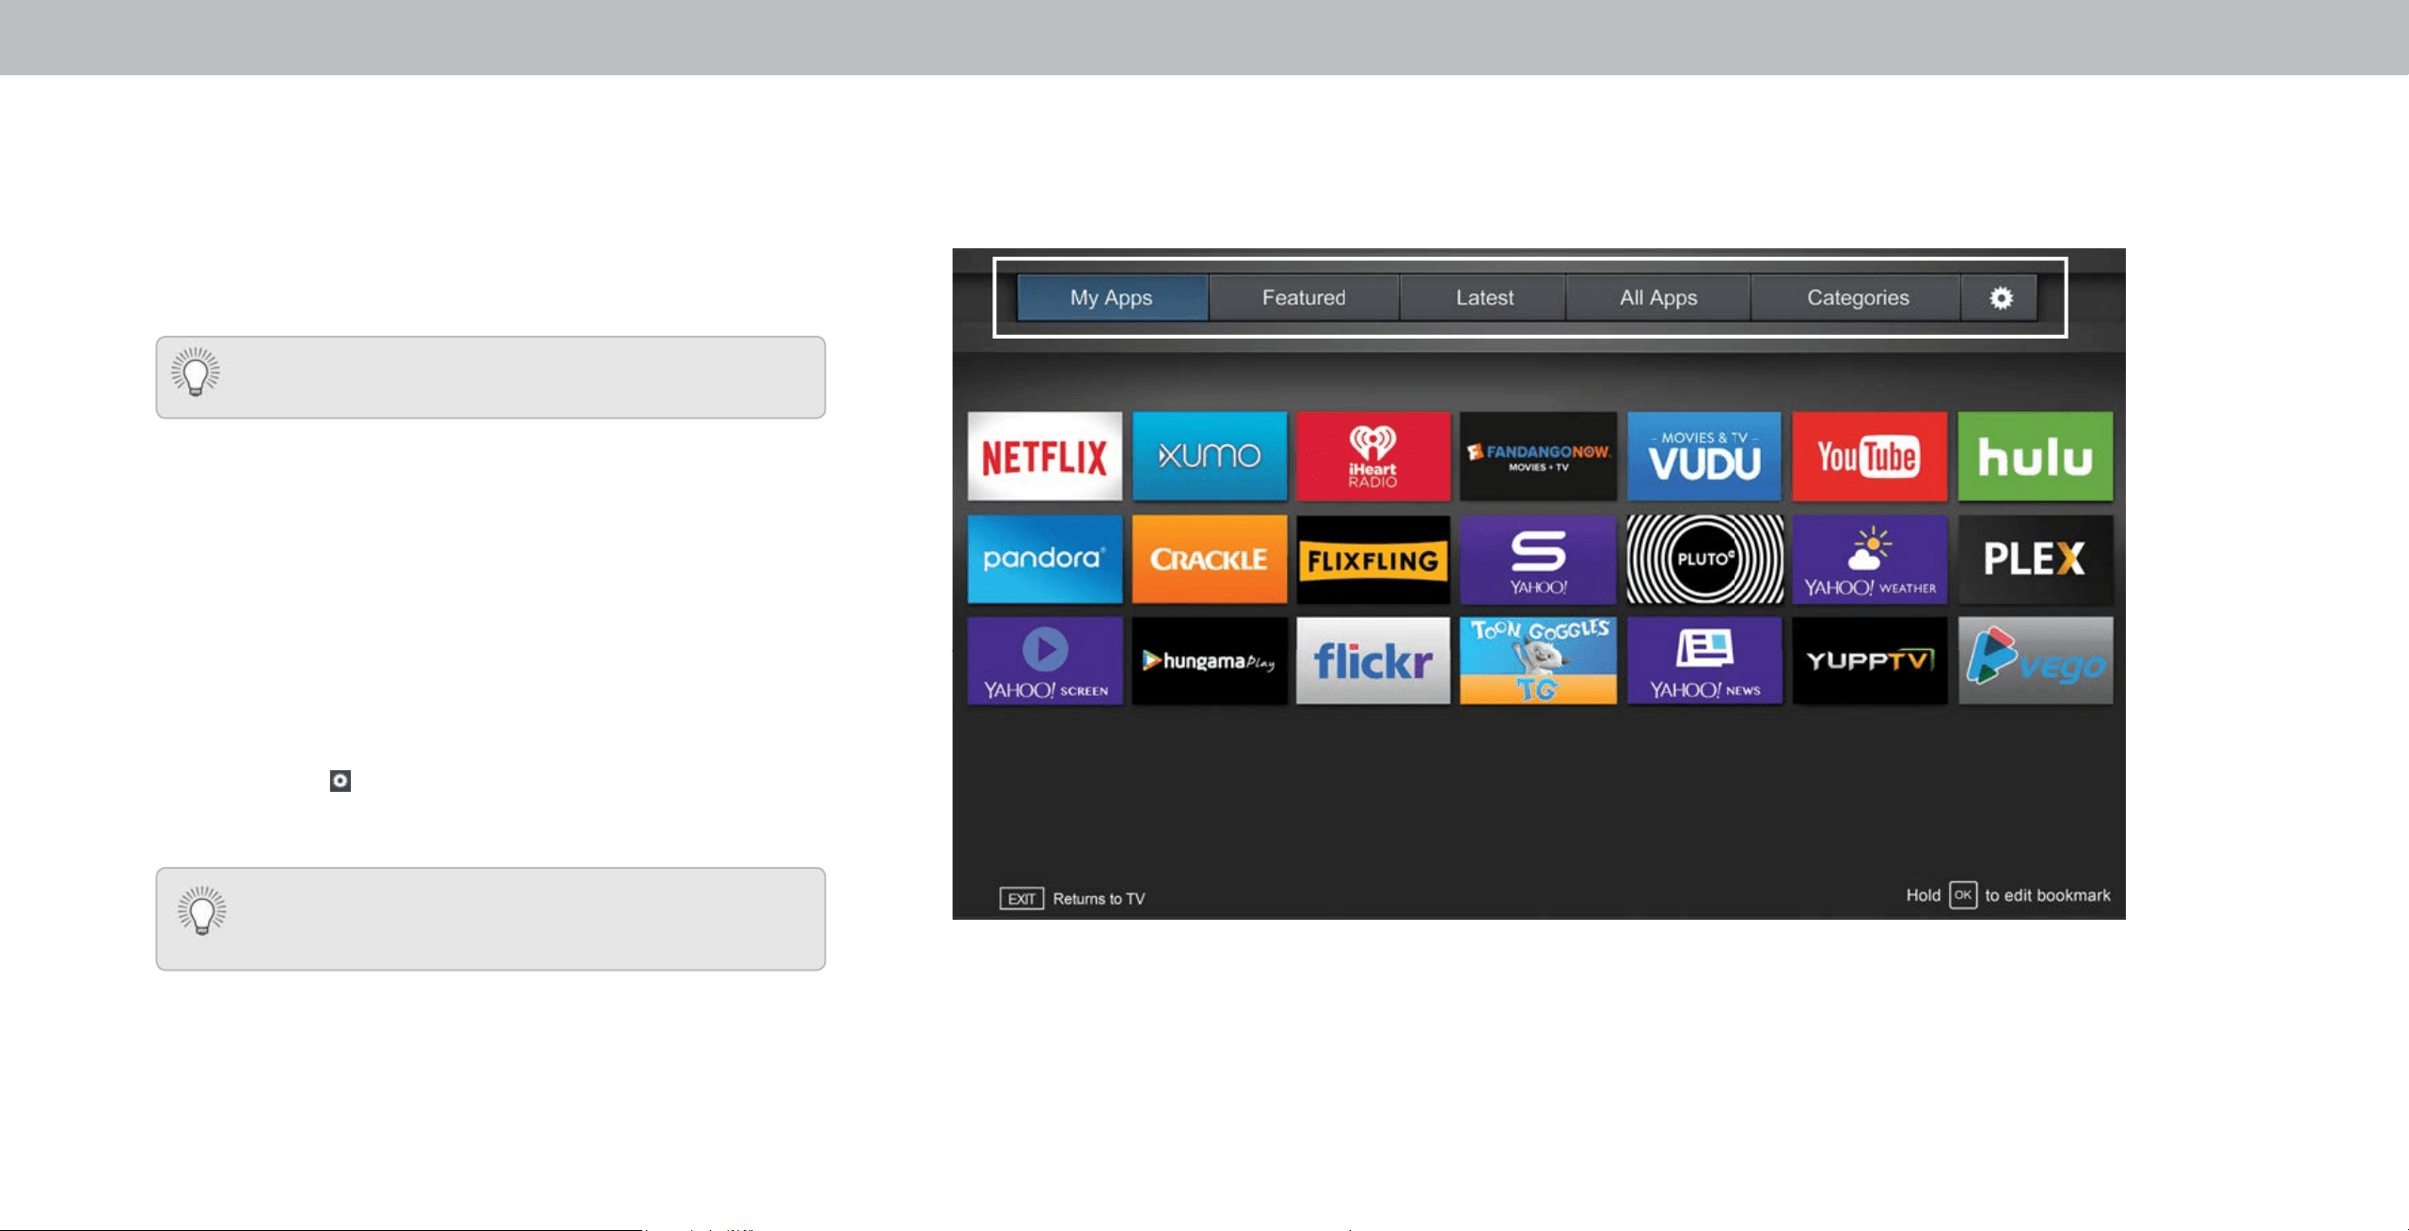The width and height of the screenshot is (2409, 1231).
Task: Go to the Featured tab
Action: (x=1304, y=298)
